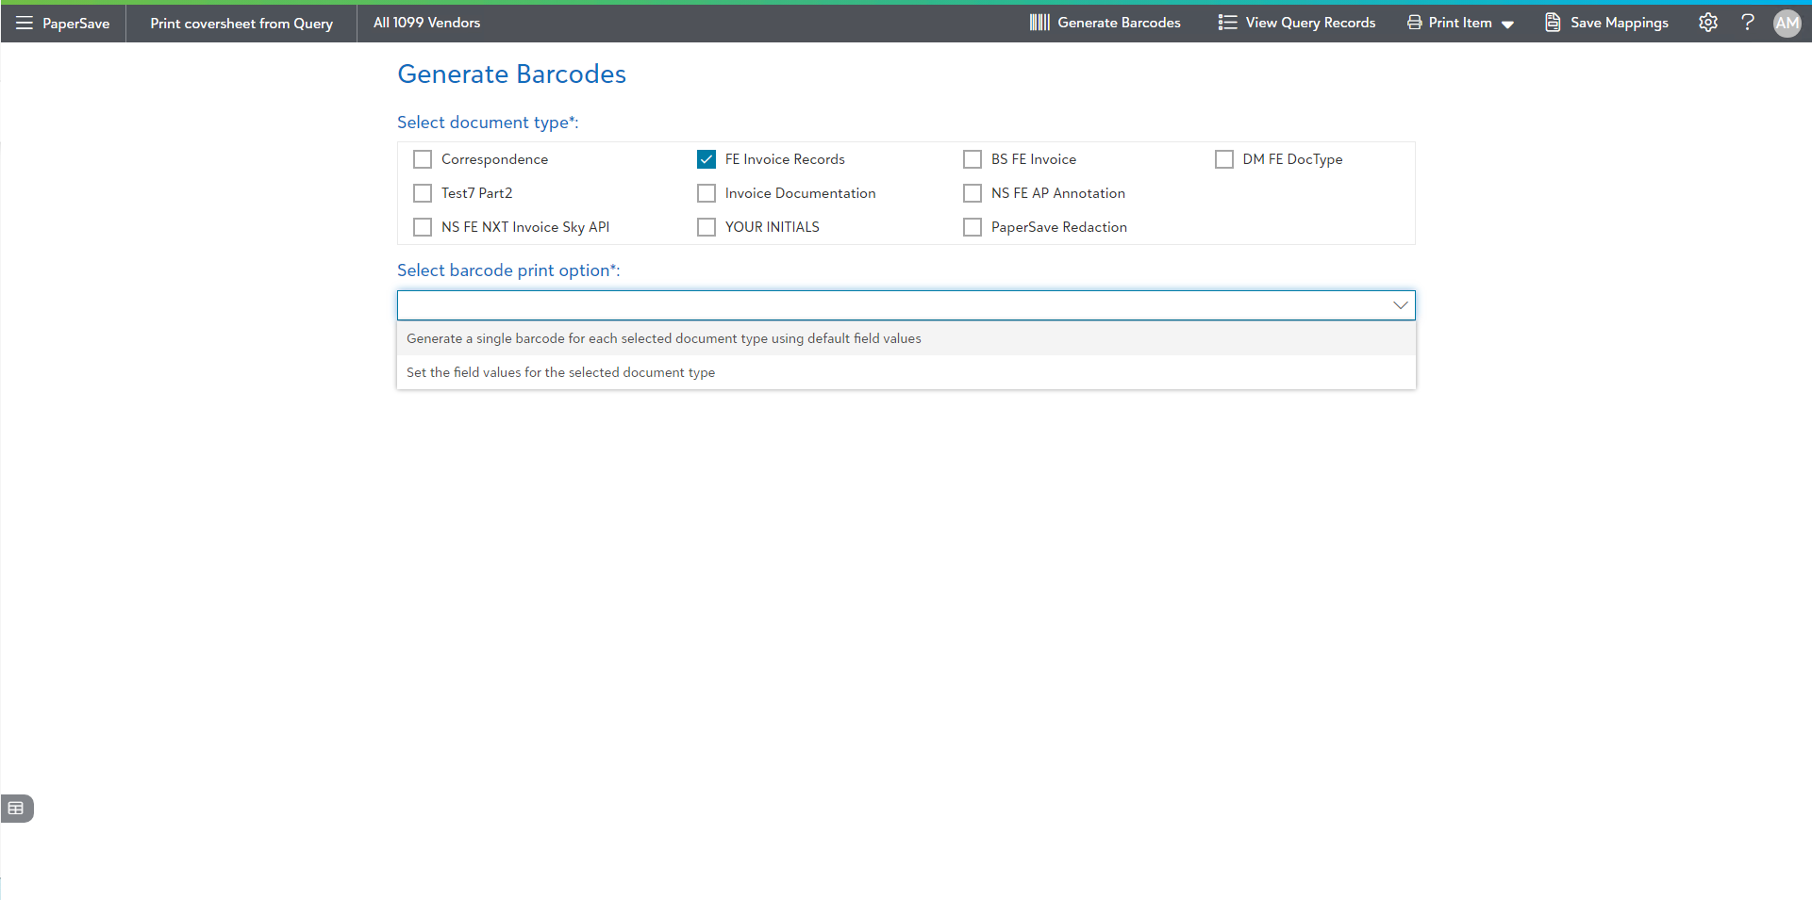
Task: Click the Save Mappings document icon
Action: tap(1553, 23)
